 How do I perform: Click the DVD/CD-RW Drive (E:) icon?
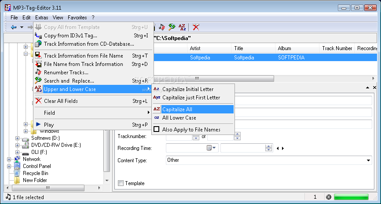(x=26, y=146)
